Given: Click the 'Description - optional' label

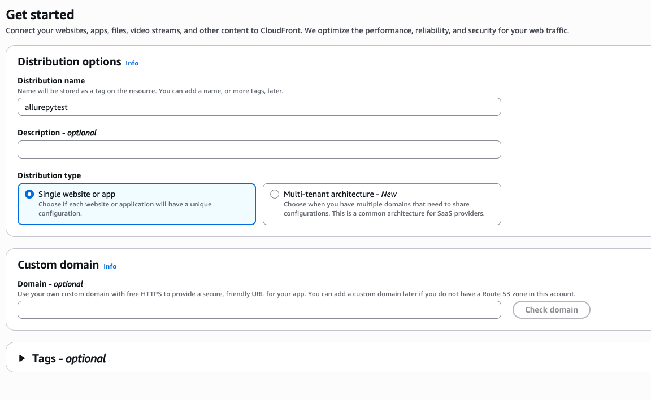Looking at the screenshot, I should 57,133.
